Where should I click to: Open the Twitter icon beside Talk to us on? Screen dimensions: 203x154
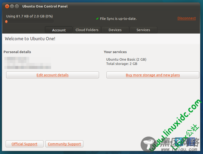click(x=179, y=142)
